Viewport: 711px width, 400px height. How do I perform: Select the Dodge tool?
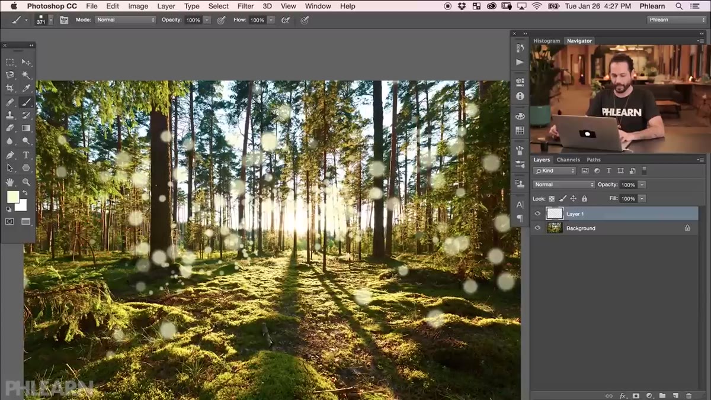(26, 141)
